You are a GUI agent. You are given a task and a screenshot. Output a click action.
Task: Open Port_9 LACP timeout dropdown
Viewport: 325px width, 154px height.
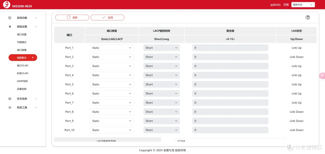point(162,121)
